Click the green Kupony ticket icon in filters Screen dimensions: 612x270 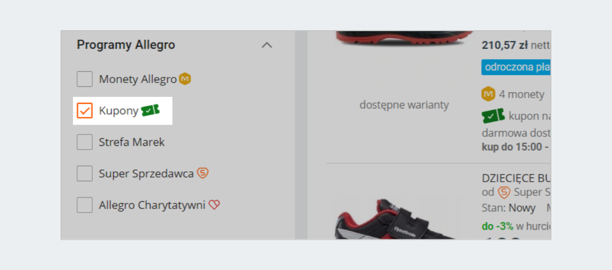click(150, 110)
